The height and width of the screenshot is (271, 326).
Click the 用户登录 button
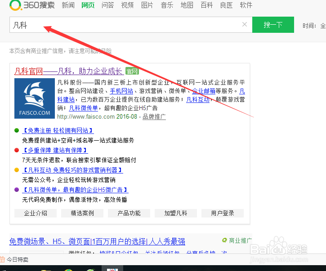click(223, 213)
